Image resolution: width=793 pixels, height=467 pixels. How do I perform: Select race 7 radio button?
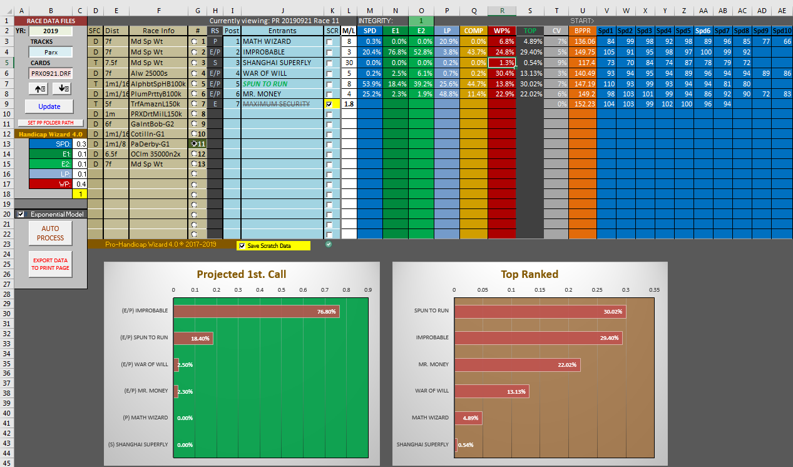(195, 103)
